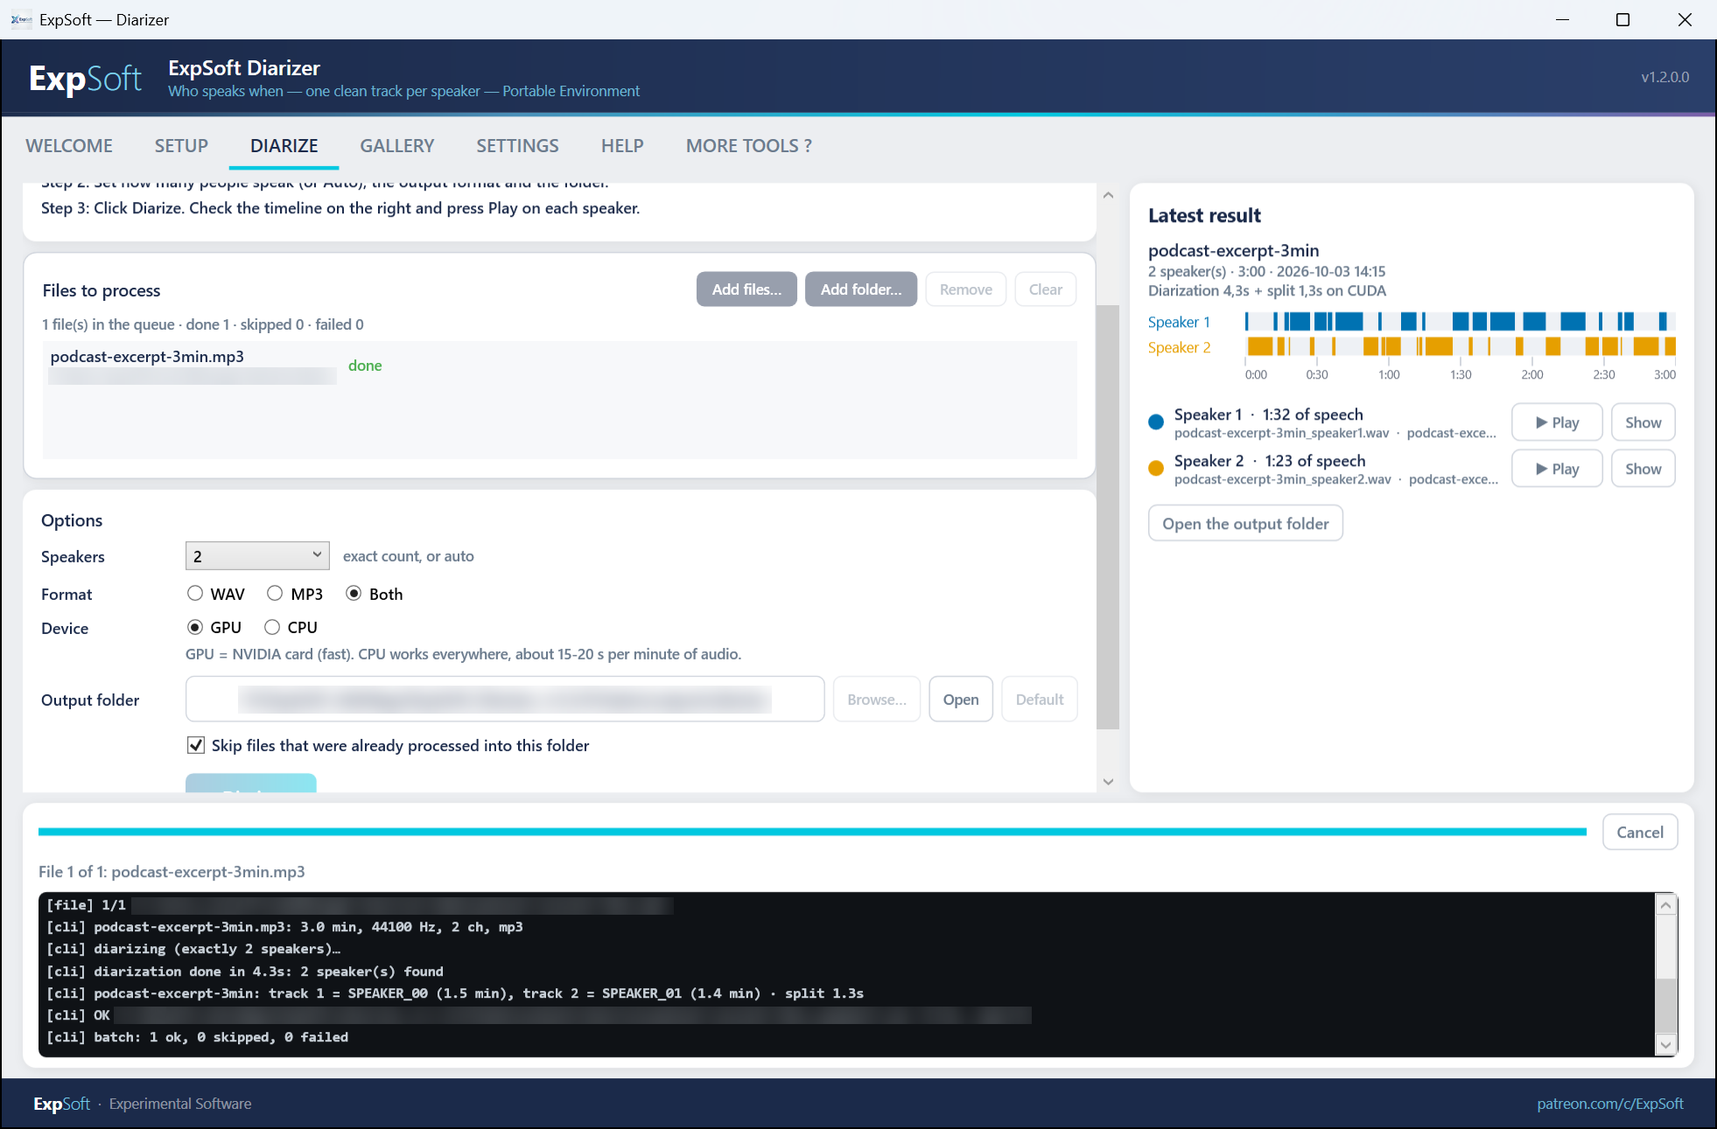Click the orange Speaker 2 color dot
The height and width of the screenshot is (1129, 1717).
tap(1156, 469)
